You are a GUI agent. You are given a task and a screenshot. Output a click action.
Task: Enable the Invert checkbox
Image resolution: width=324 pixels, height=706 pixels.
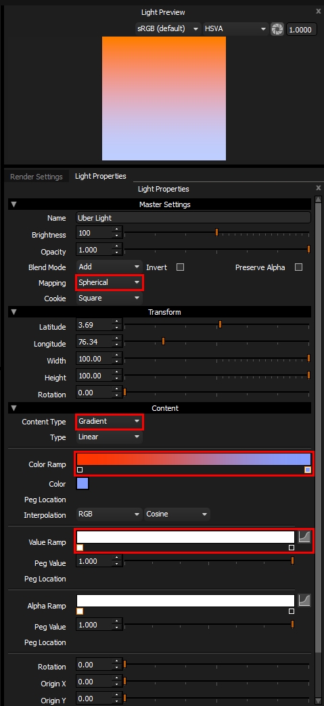tap(180, 267)
